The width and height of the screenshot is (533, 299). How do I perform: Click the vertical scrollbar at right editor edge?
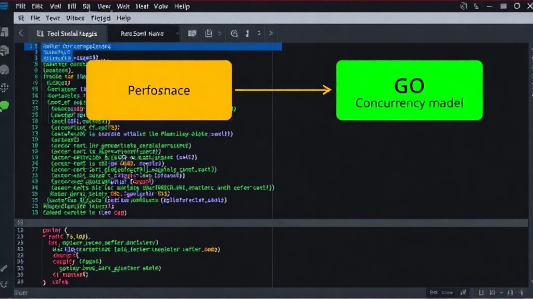click(531, 165)
